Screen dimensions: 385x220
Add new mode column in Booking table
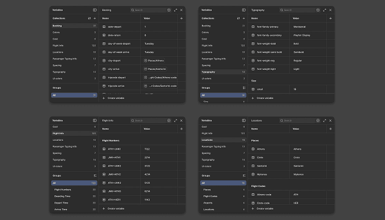[x=182, y=18]
